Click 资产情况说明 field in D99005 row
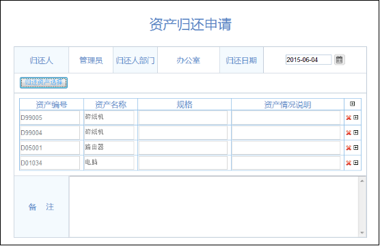This screenshot has height=246, width=380. (286, 118)
